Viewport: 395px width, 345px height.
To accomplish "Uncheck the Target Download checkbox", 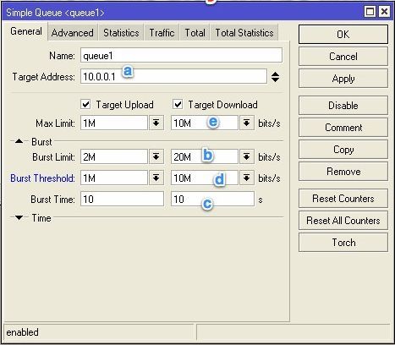I will point(178,104).
